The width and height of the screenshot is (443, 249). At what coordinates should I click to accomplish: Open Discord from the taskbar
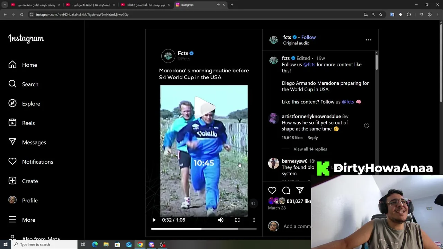(151, 245)
